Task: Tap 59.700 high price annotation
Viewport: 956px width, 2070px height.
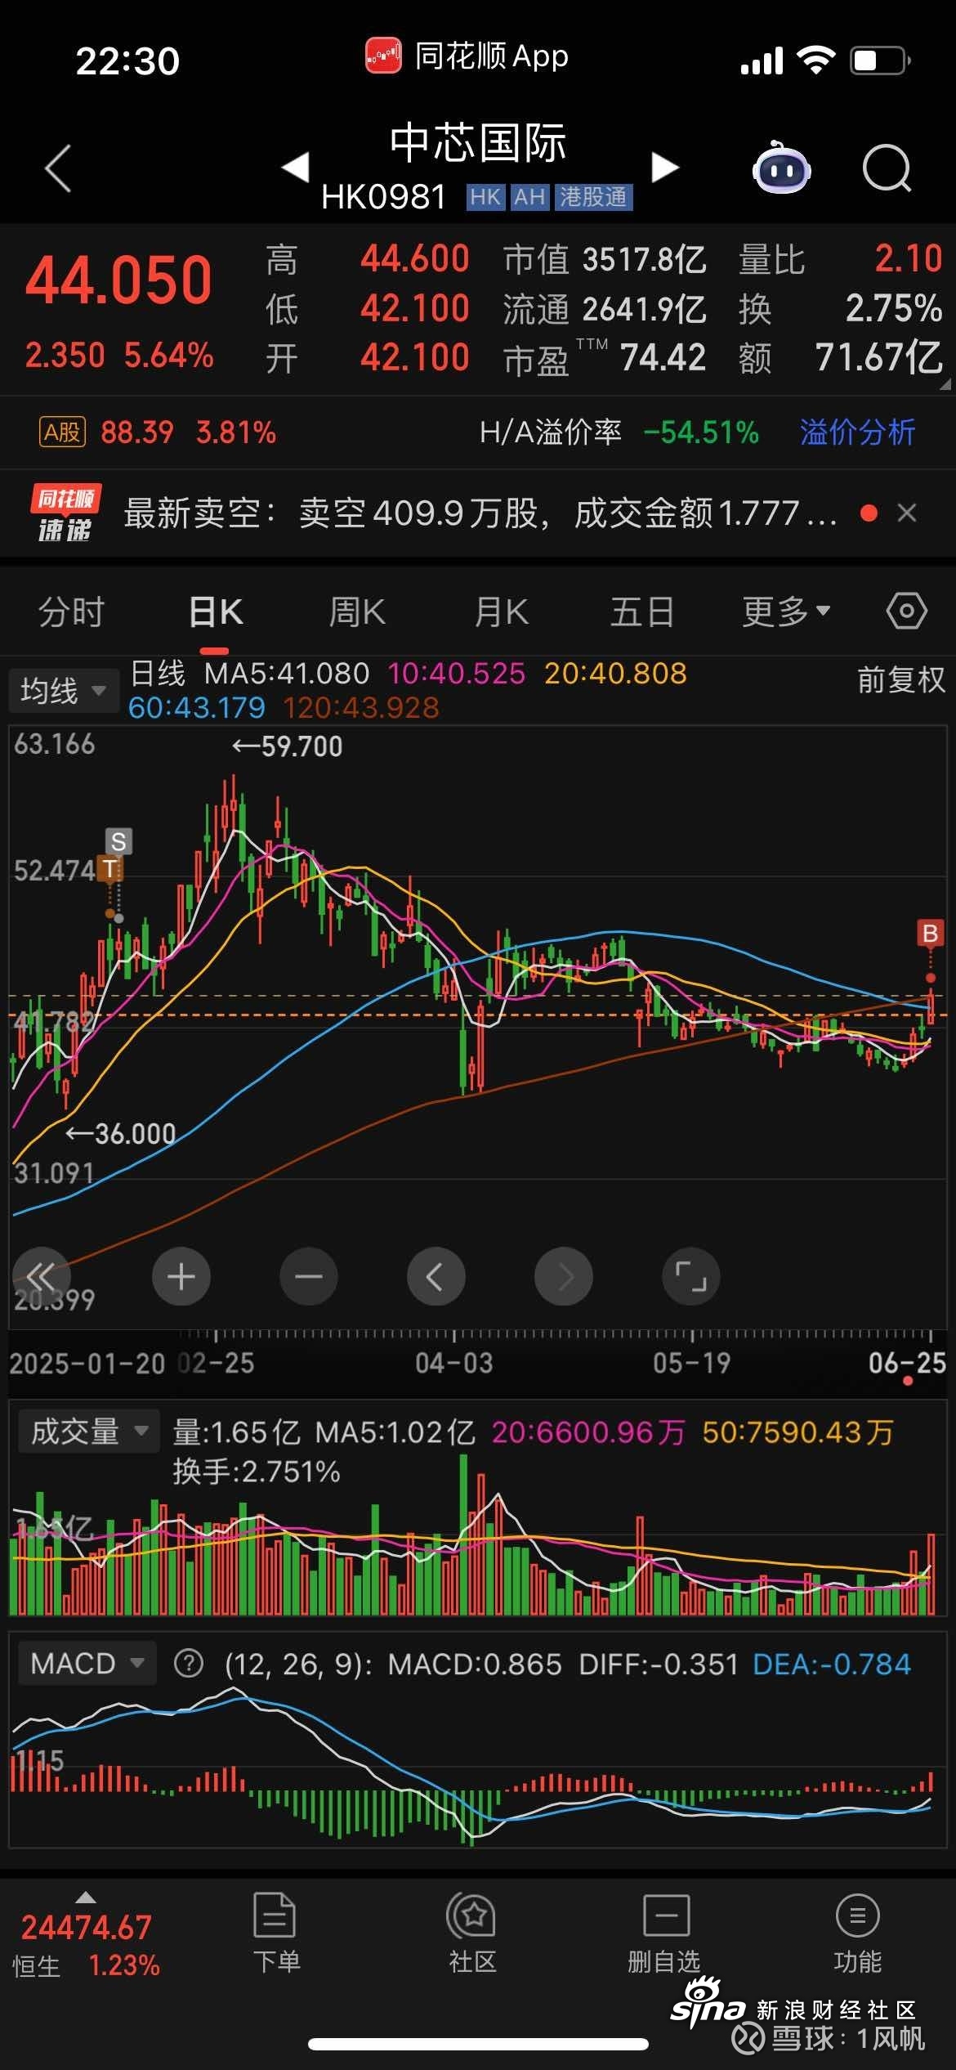Action: (288, 746)
